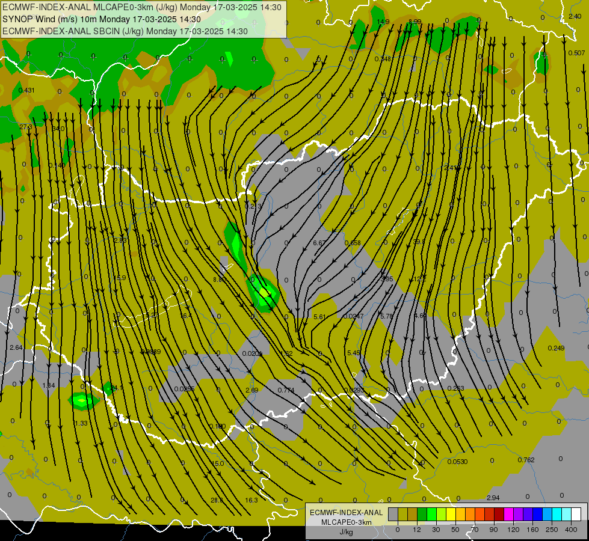Click the map value 27.3
589x541 pixels.
(x=26, y=127)
